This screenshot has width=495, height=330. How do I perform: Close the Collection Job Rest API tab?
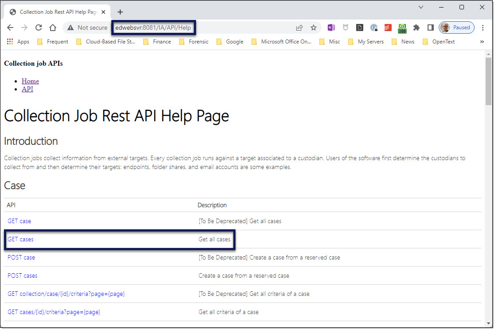(103, 12)
